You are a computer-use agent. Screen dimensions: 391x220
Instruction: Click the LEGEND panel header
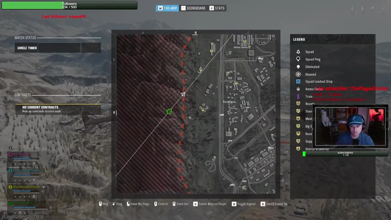coord(299,39)
